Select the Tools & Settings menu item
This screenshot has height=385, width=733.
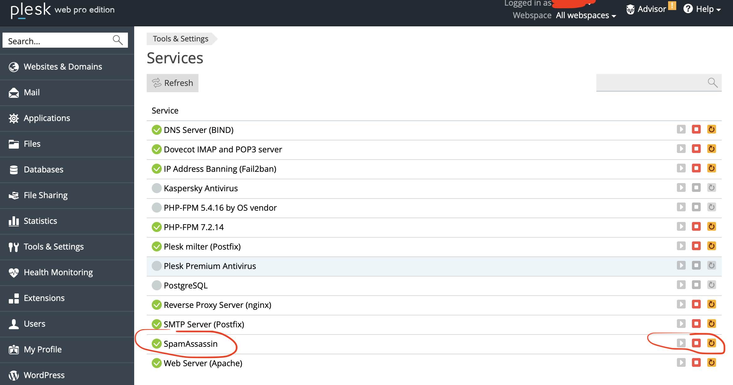pos(54,247)
